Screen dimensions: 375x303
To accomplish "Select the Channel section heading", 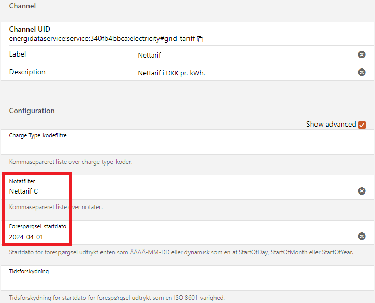I will pyautogui.click(x=22, y=6).
